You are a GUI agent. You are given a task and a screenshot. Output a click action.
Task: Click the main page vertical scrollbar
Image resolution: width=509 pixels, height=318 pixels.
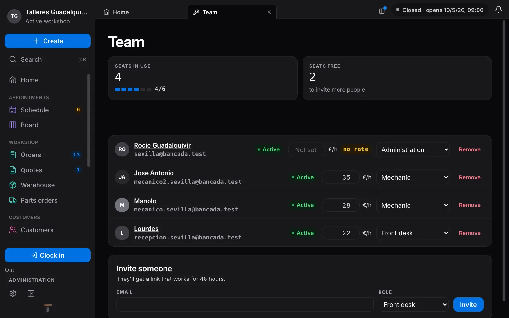(504, 161)
